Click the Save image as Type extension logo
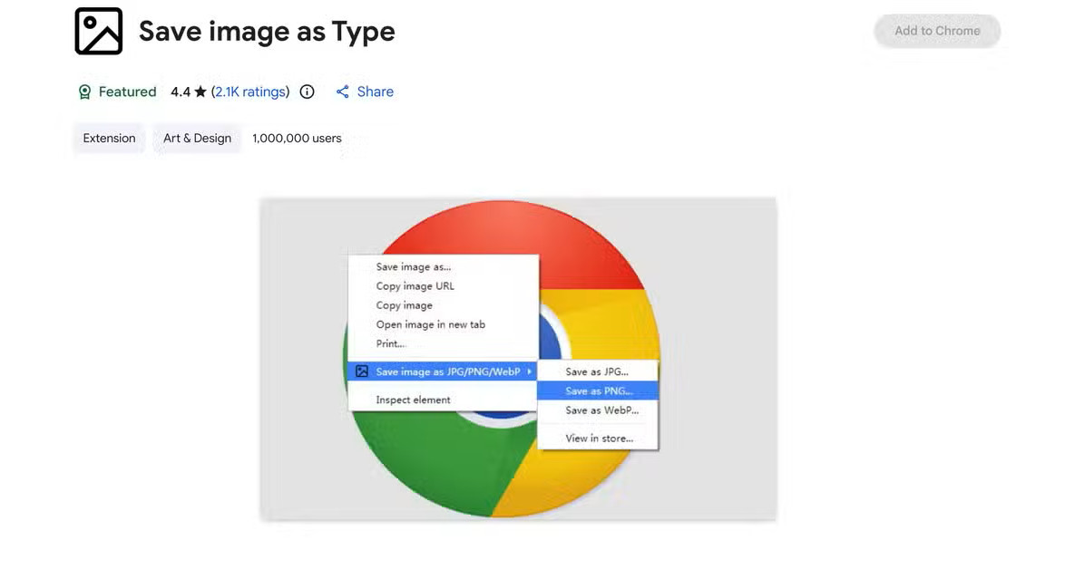1075x569 pixels. tap(98, 32)
